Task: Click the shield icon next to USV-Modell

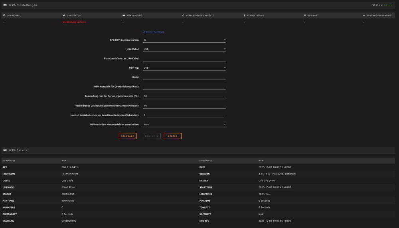Action: click(x=4, y=16)
